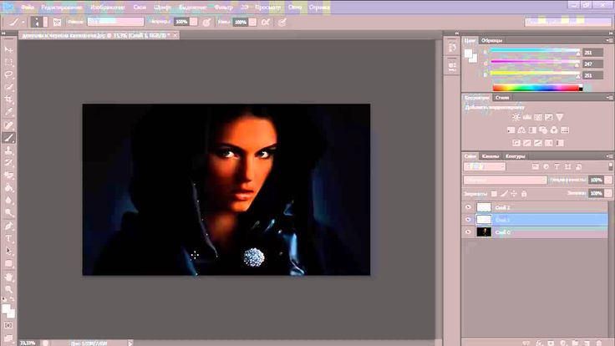Add a Hue/Saturation adjustment
Screen dimensions: 615x346
coord(511,130)
